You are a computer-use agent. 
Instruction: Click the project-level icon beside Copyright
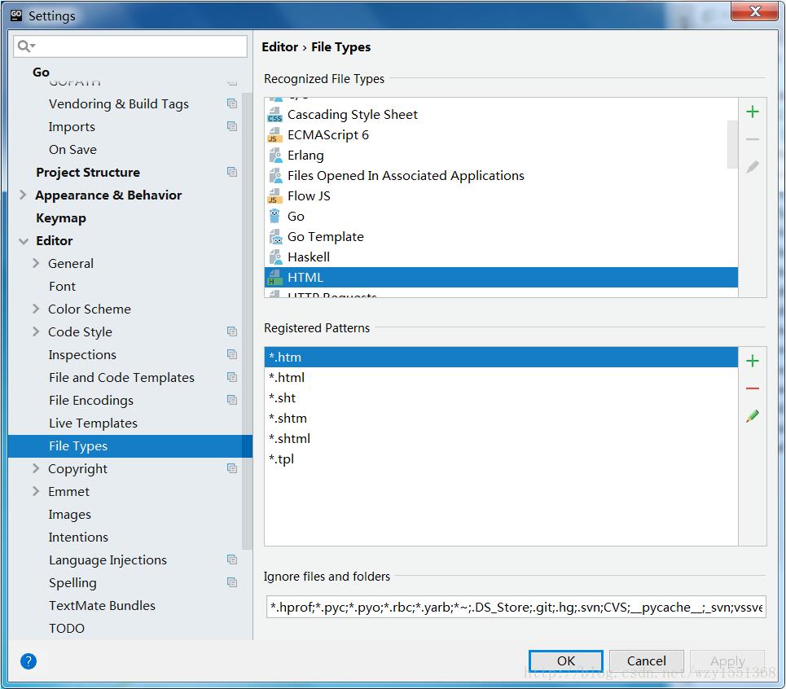(231, 468)
